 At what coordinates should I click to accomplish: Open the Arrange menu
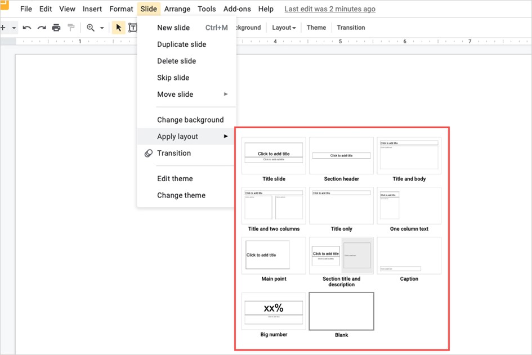coord(177,9)
